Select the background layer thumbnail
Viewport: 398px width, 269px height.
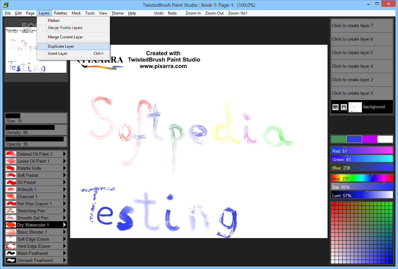coord(355,107)
